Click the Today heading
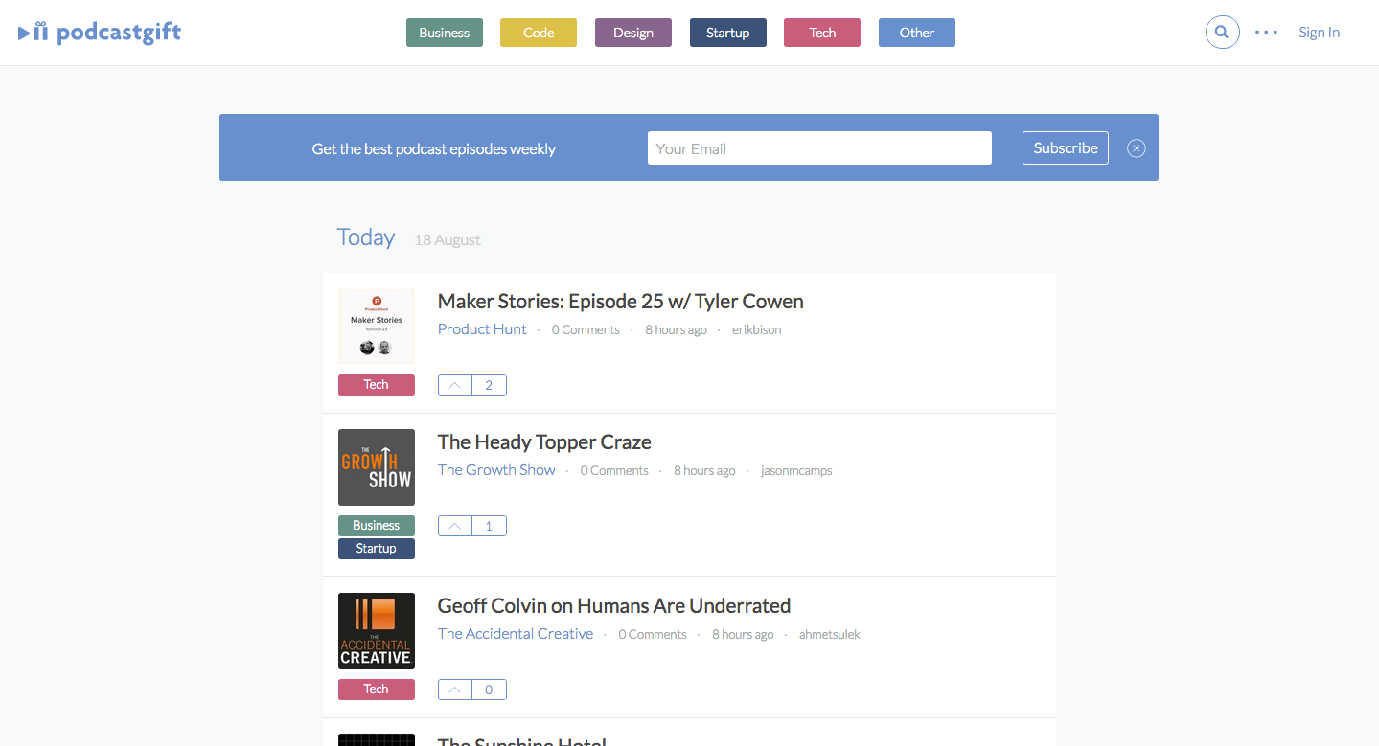Viewport: 1379px width, 746px height. point(366,237)
